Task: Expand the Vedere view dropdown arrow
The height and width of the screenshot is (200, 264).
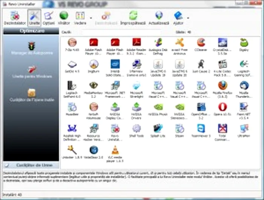Action: (91, 18)
